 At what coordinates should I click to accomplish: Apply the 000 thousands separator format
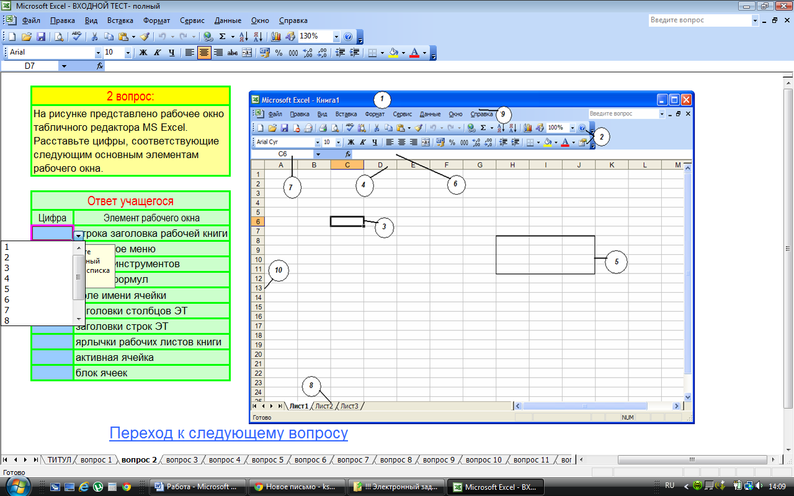(x=293, y=53)
